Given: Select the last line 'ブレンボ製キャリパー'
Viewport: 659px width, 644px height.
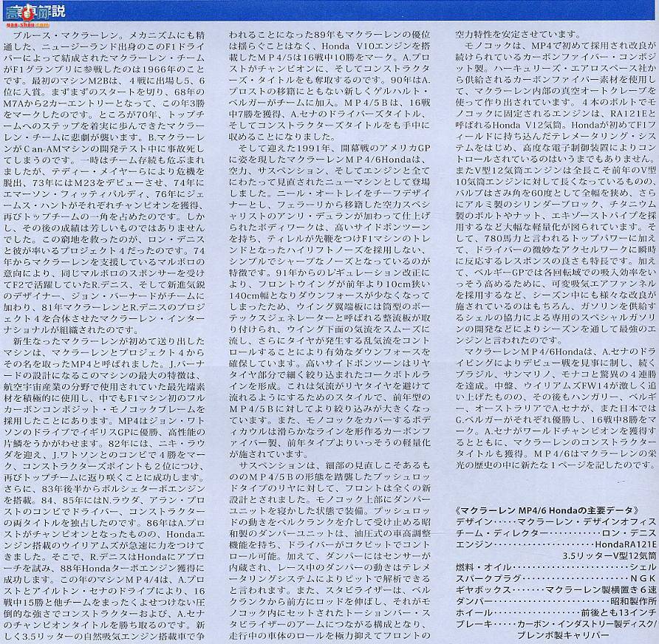Looking at the screenshot, I should (563, 635).
